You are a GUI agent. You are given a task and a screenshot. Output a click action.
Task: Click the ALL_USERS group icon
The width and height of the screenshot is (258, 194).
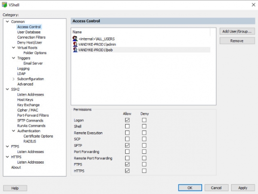coord(75,39)
